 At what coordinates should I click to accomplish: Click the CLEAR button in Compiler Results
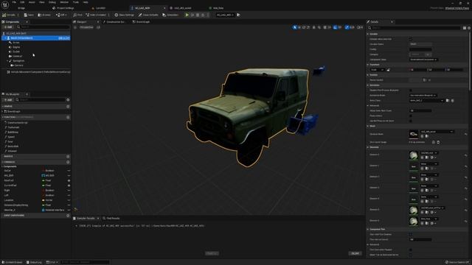[x=355, y=253]
